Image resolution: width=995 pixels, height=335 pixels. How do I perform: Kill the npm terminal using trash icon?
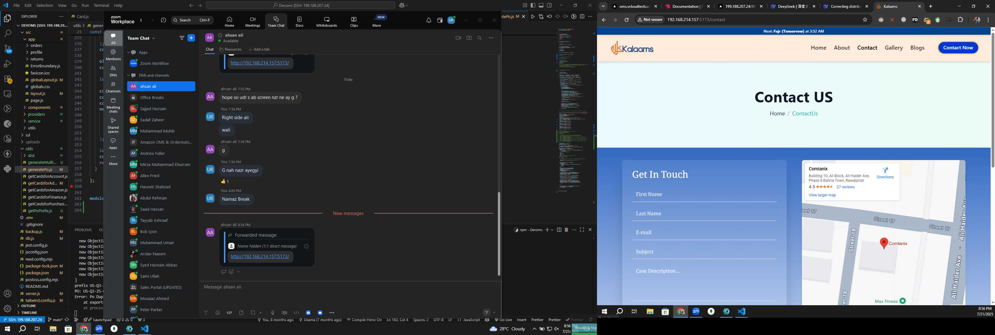[x=566, y=230]
